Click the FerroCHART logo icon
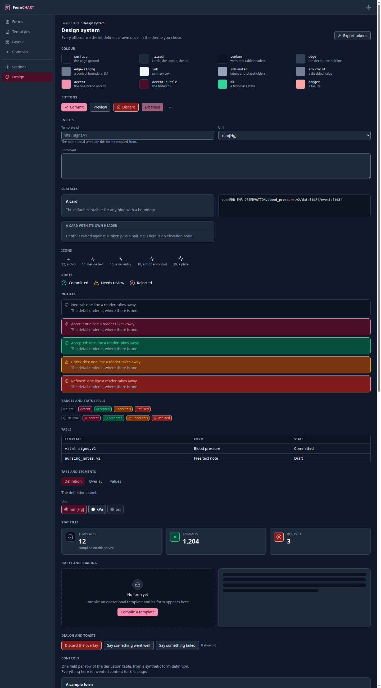The height and width of the screenshot is (688, 381). [7, 7]
